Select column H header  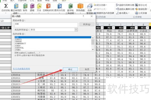click(109, 25)
